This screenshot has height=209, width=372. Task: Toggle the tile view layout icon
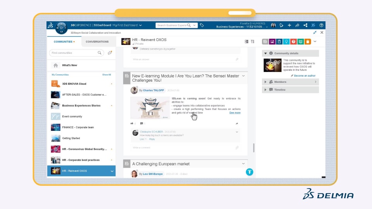246,41
